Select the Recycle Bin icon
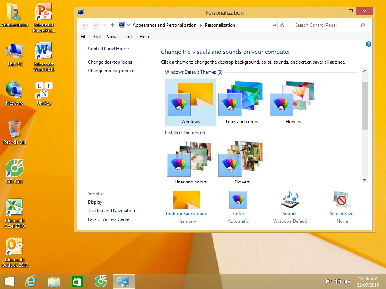386x289 pixels. [15, 133]
